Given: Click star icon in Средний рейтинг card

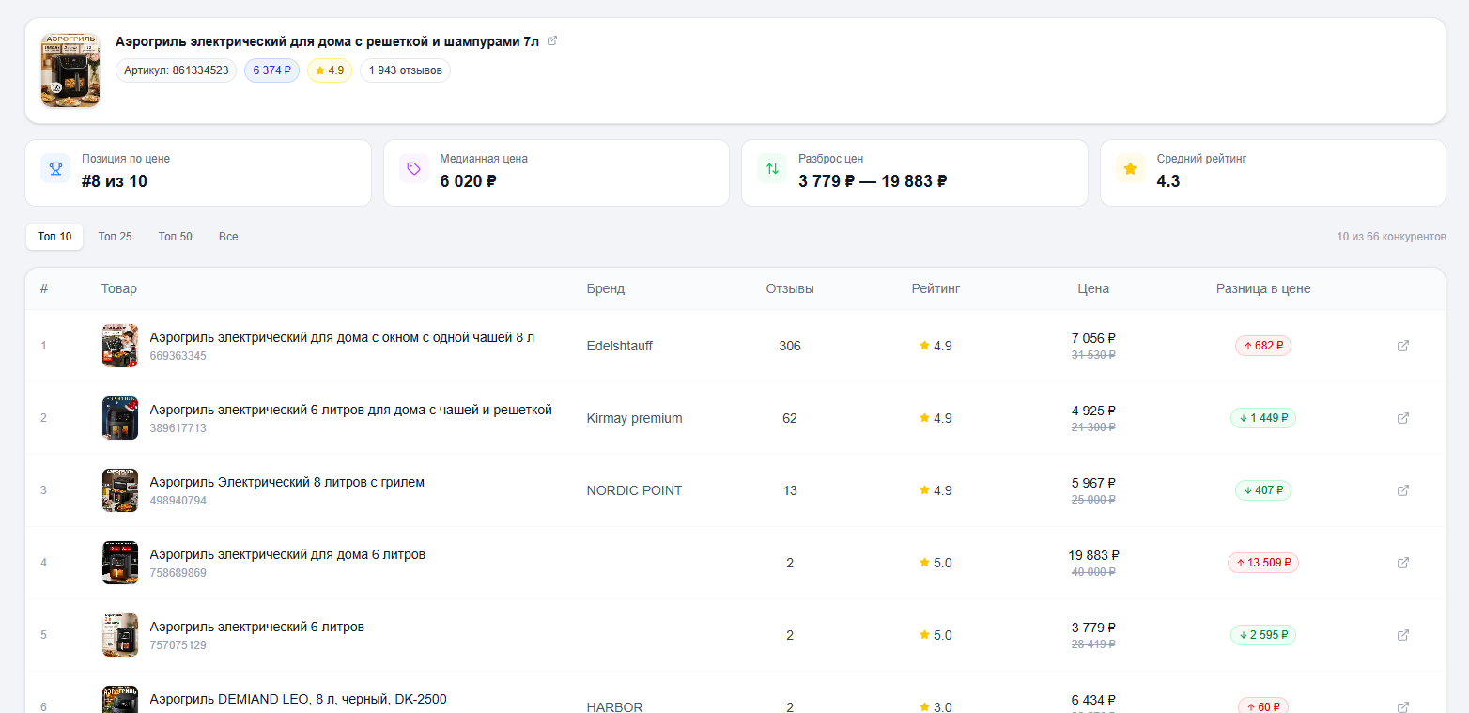Looking at the screenshot, I should pos(1131,169).
